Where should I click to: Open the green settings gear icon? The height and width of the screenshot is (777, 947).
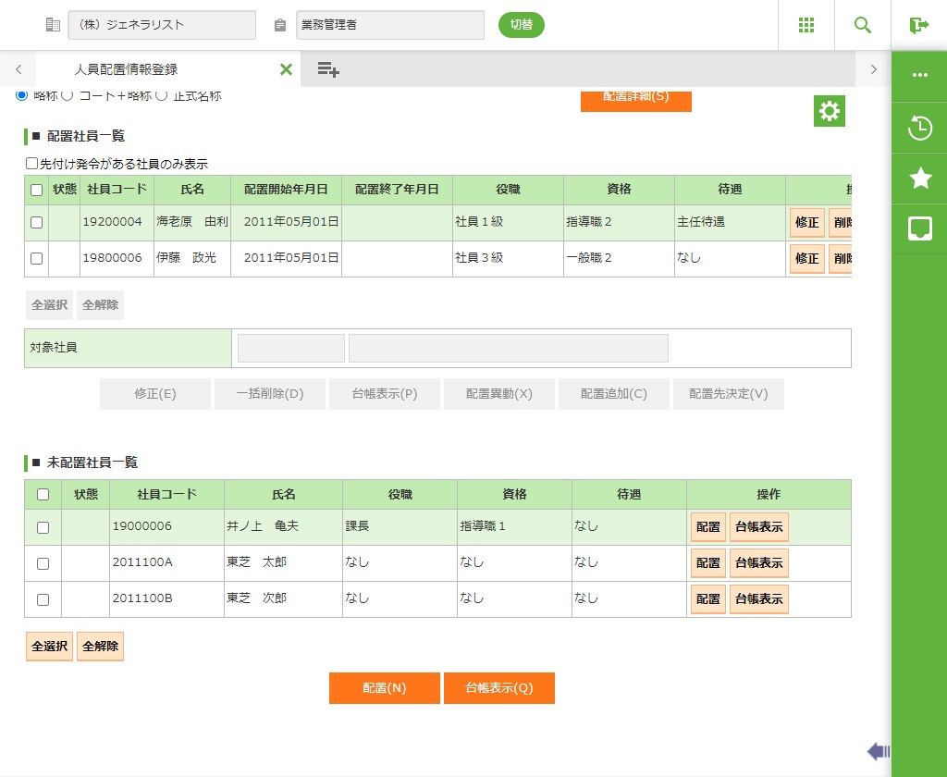pyautogui.click(x=830, y=111)
